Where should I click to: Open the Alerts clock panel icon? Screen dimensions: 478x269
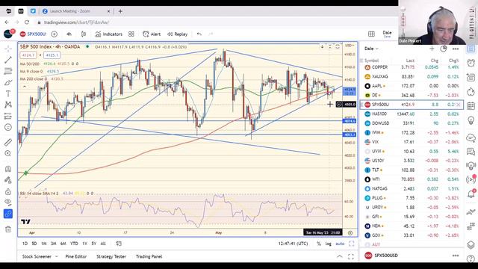pos(471,63)
